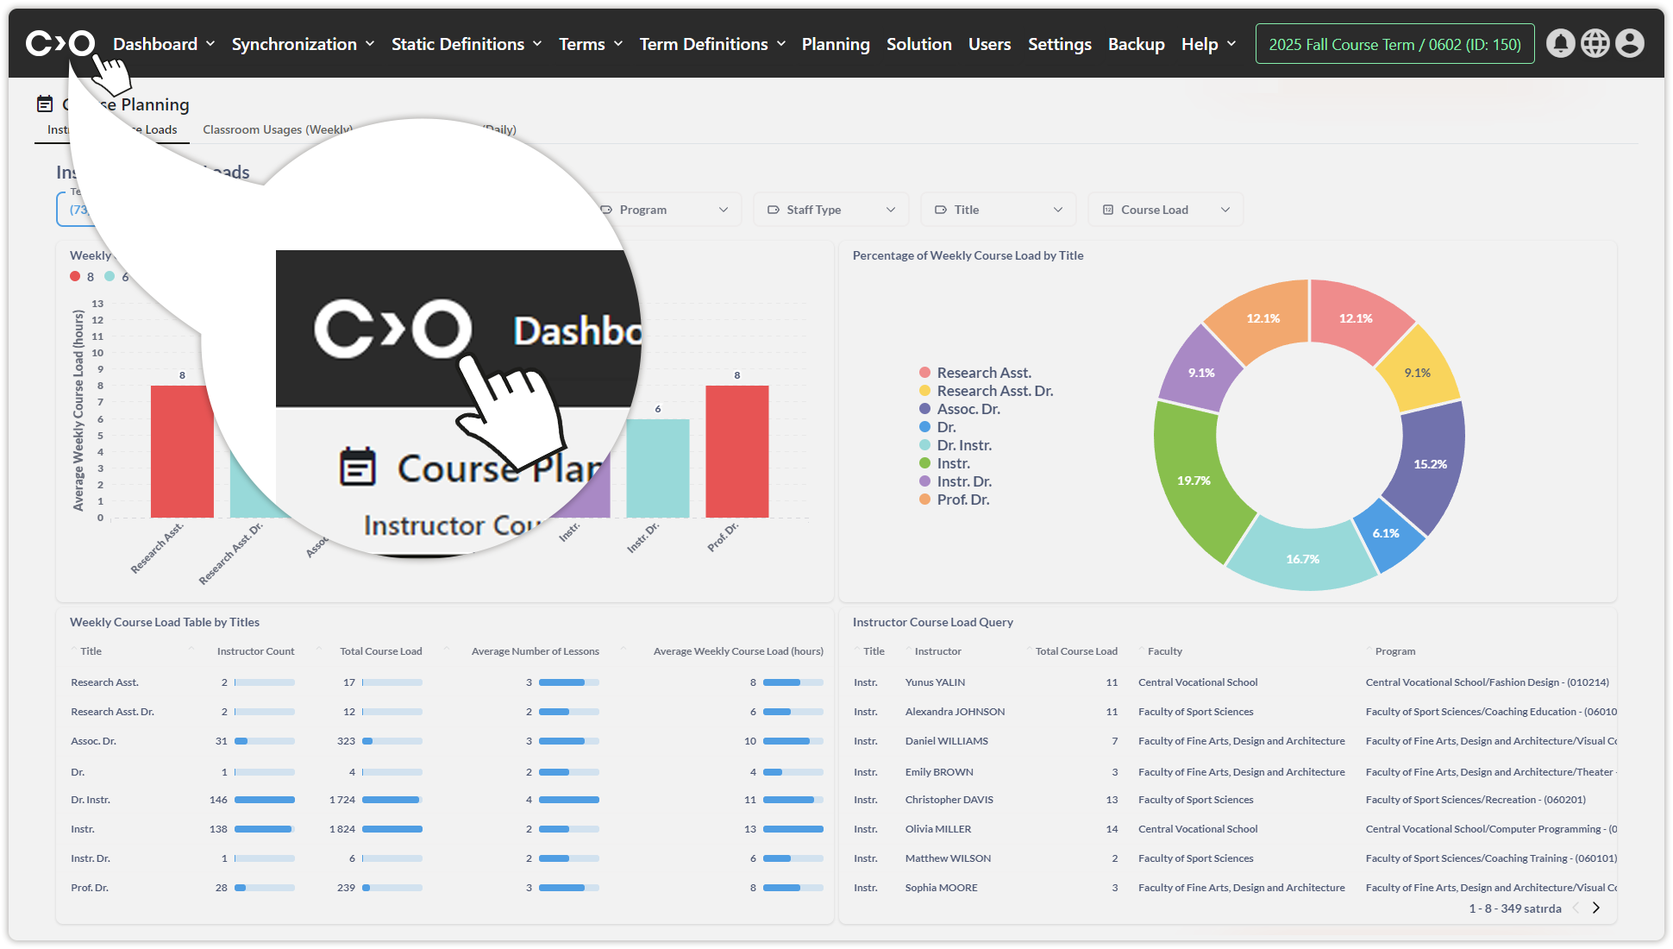Open the user profile avatar icon
The width and height of the screenshot is (1673, 949).
(x=1629, y=43)
